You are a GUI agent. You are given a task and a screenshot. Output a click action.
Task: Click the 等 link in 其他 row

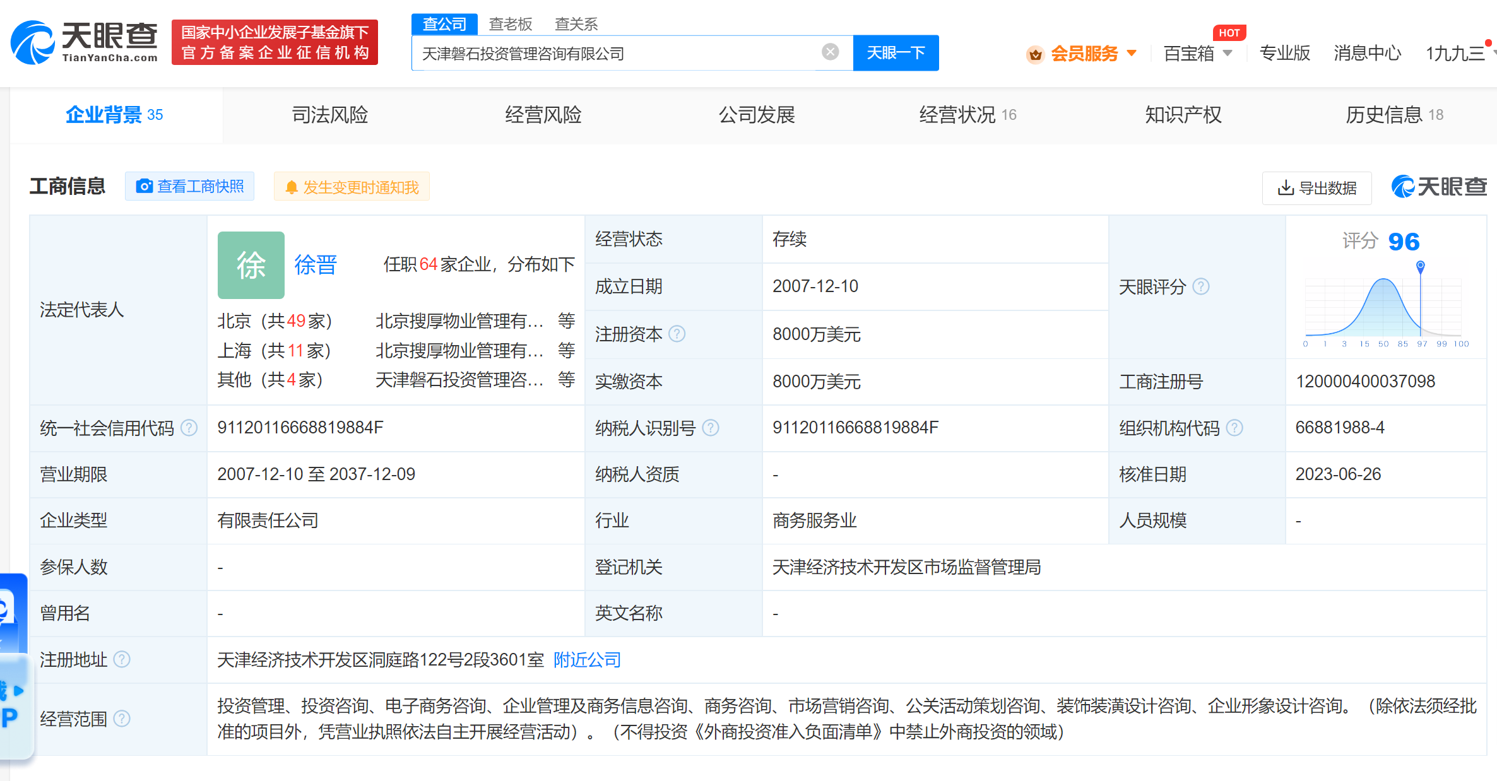click(566, 380)
